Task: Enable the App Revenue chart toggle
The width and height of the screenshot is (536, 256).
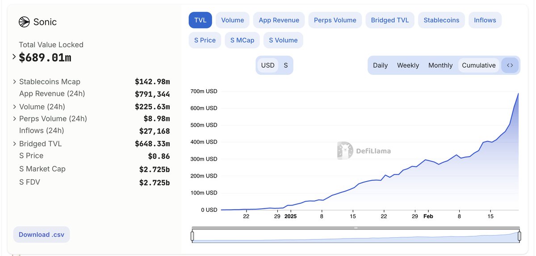Action: pyautogui.click(x=279, y=20)
